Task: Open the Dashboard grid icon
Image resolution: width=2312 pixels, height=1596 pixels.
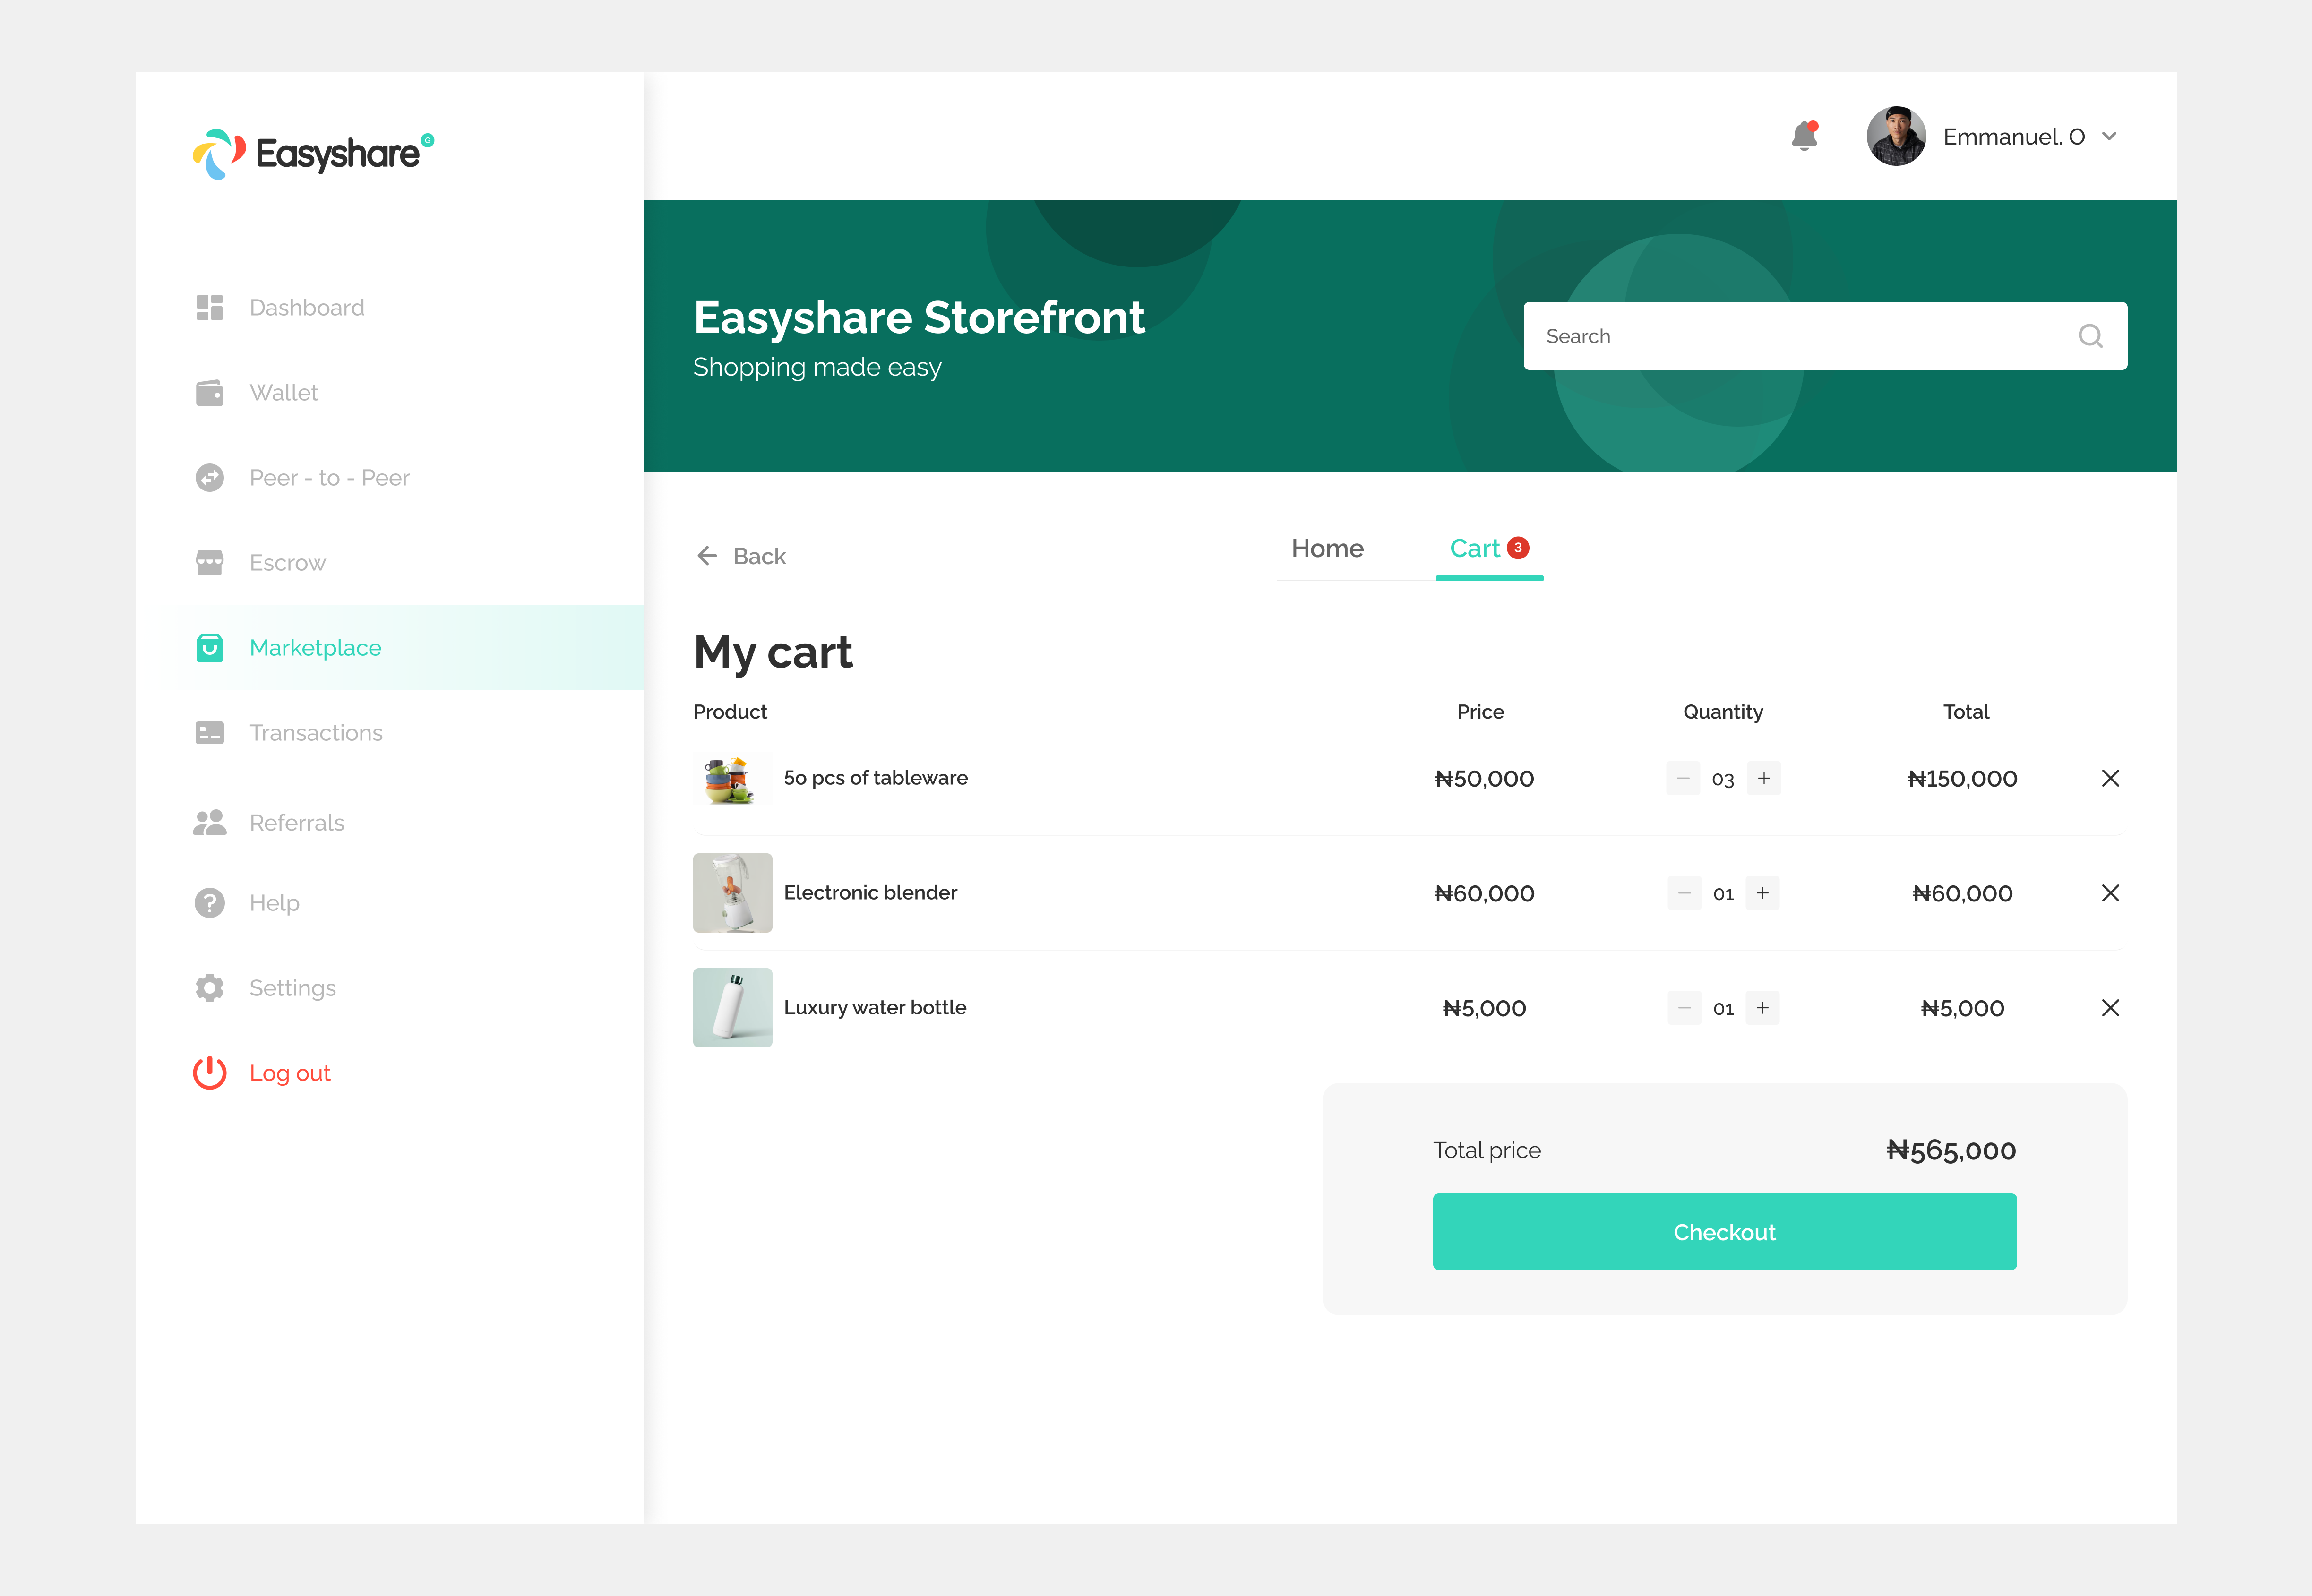Action: pyautogui.click(x=210, y=308)
